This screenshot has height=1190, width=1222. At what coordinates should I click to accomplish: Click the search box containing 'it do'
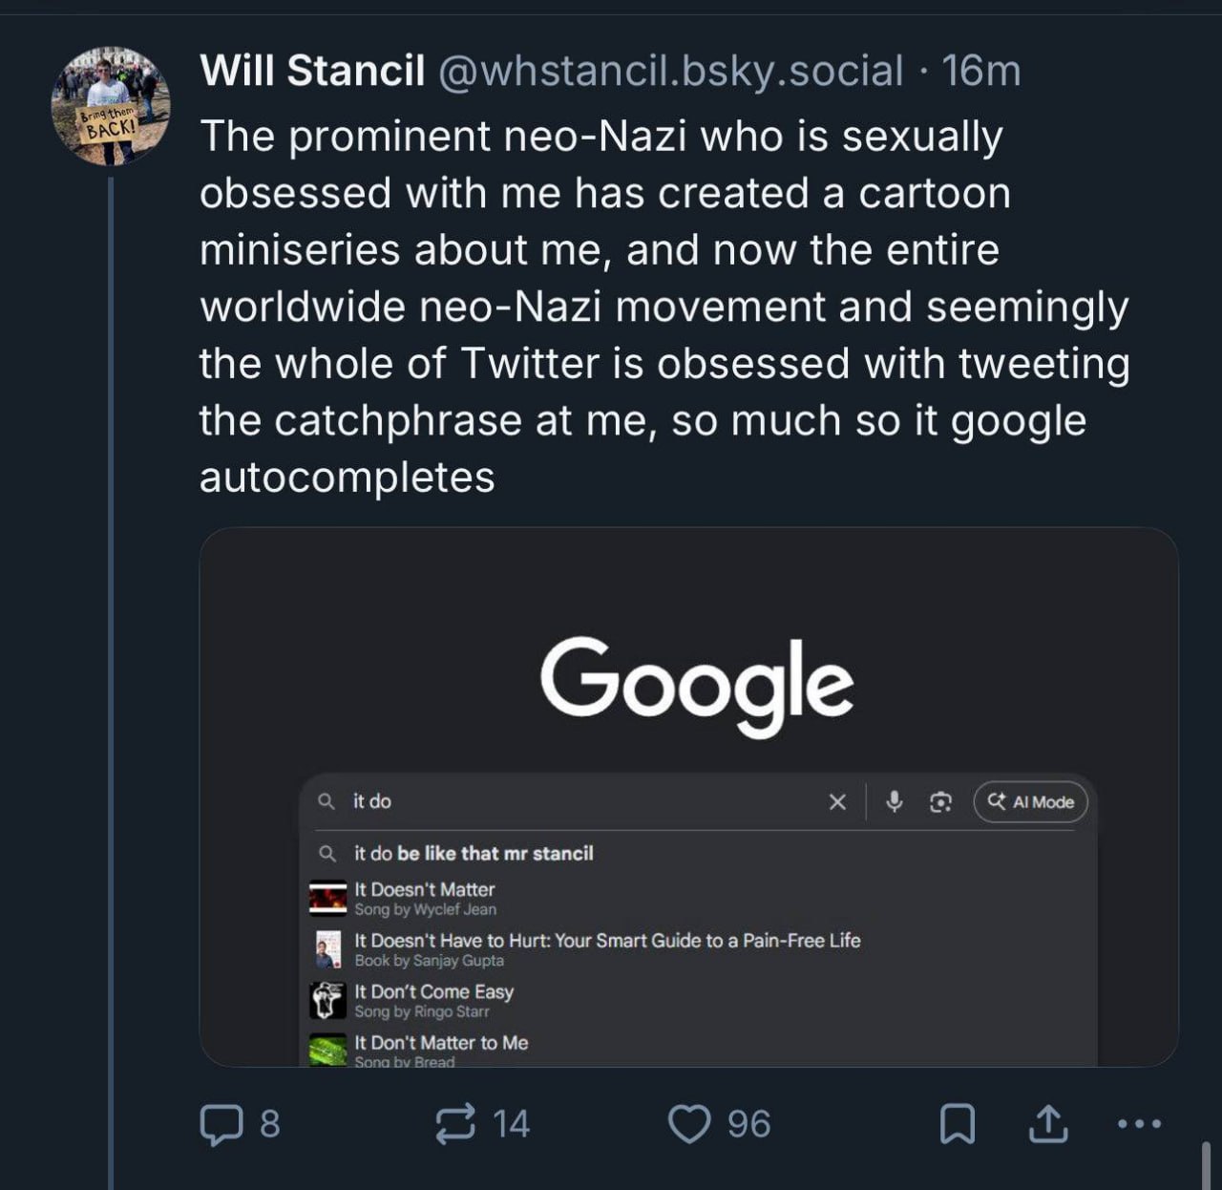[573, 802]
